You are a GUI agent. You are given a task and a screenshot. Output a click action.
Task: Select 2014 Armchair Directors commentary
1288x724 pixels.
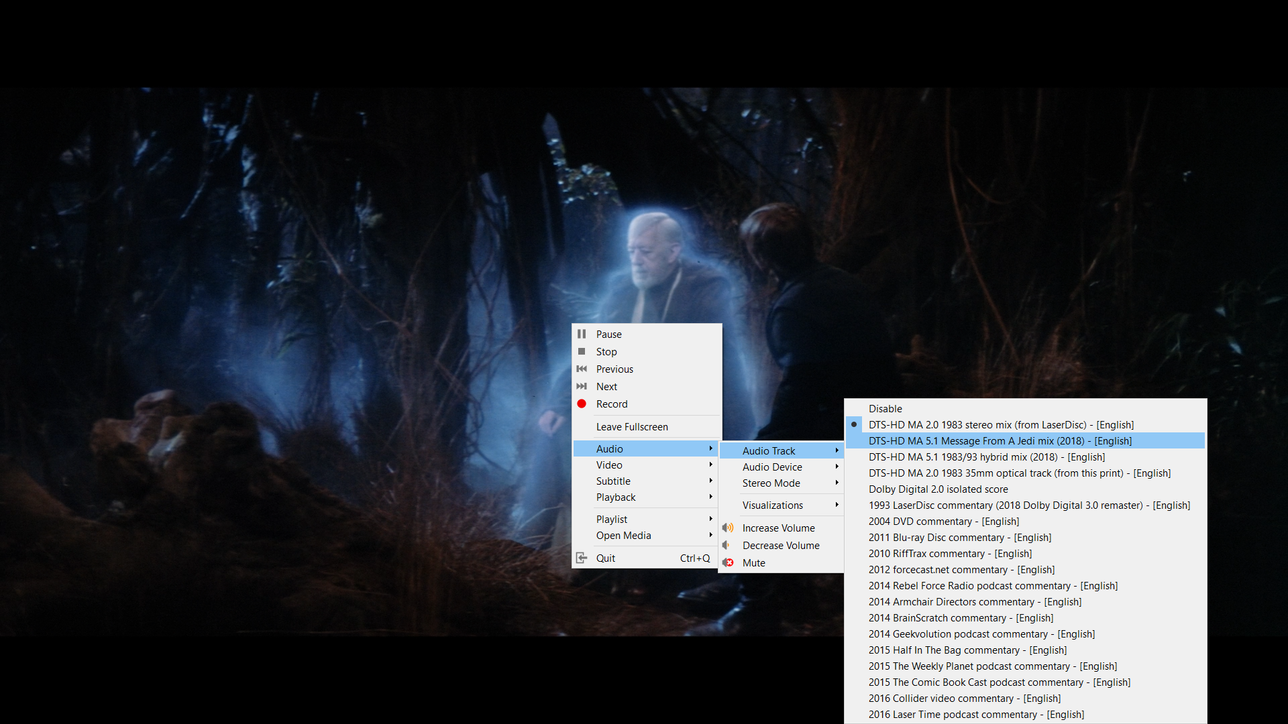point(1025,602)
